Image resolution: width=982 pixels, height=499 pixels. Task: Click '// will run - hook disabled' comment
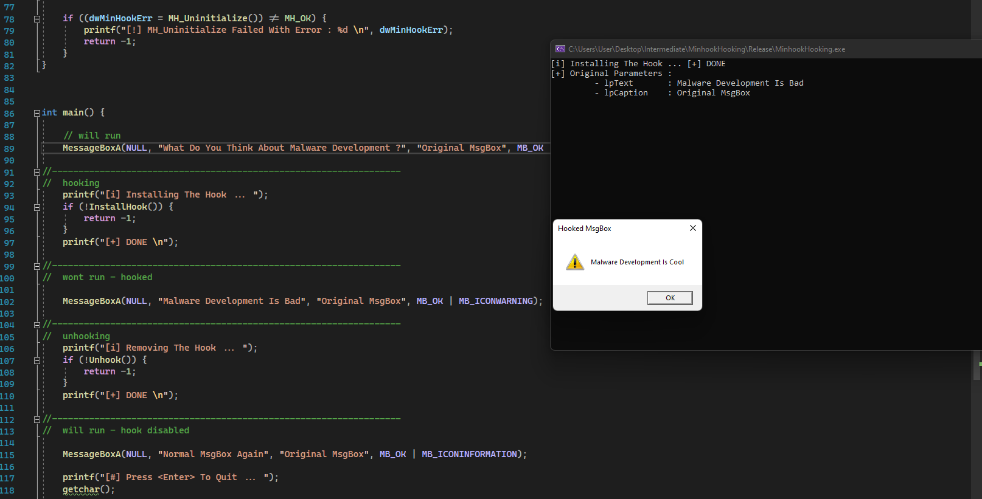(x=116, y=430)
